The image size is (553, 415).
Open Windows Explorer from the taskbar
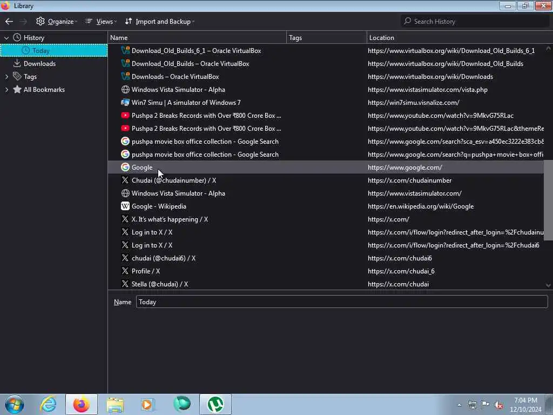click(x=115, y=404)
